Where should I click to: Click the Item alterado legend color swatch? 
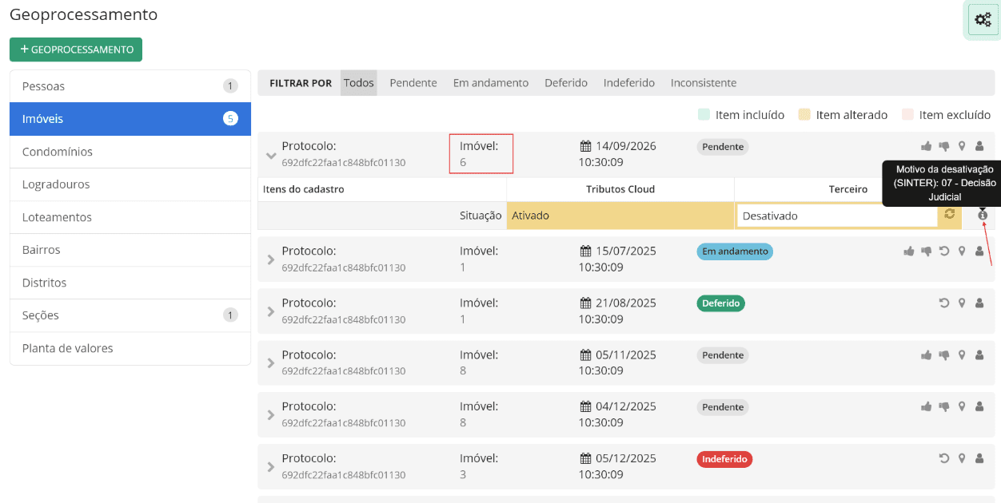click(804, 115)
